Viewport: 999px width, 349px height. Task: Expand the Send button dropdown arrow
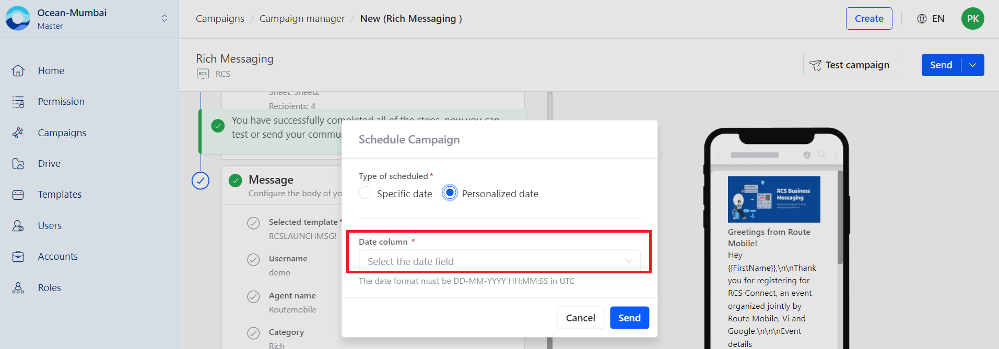point(972,65)
